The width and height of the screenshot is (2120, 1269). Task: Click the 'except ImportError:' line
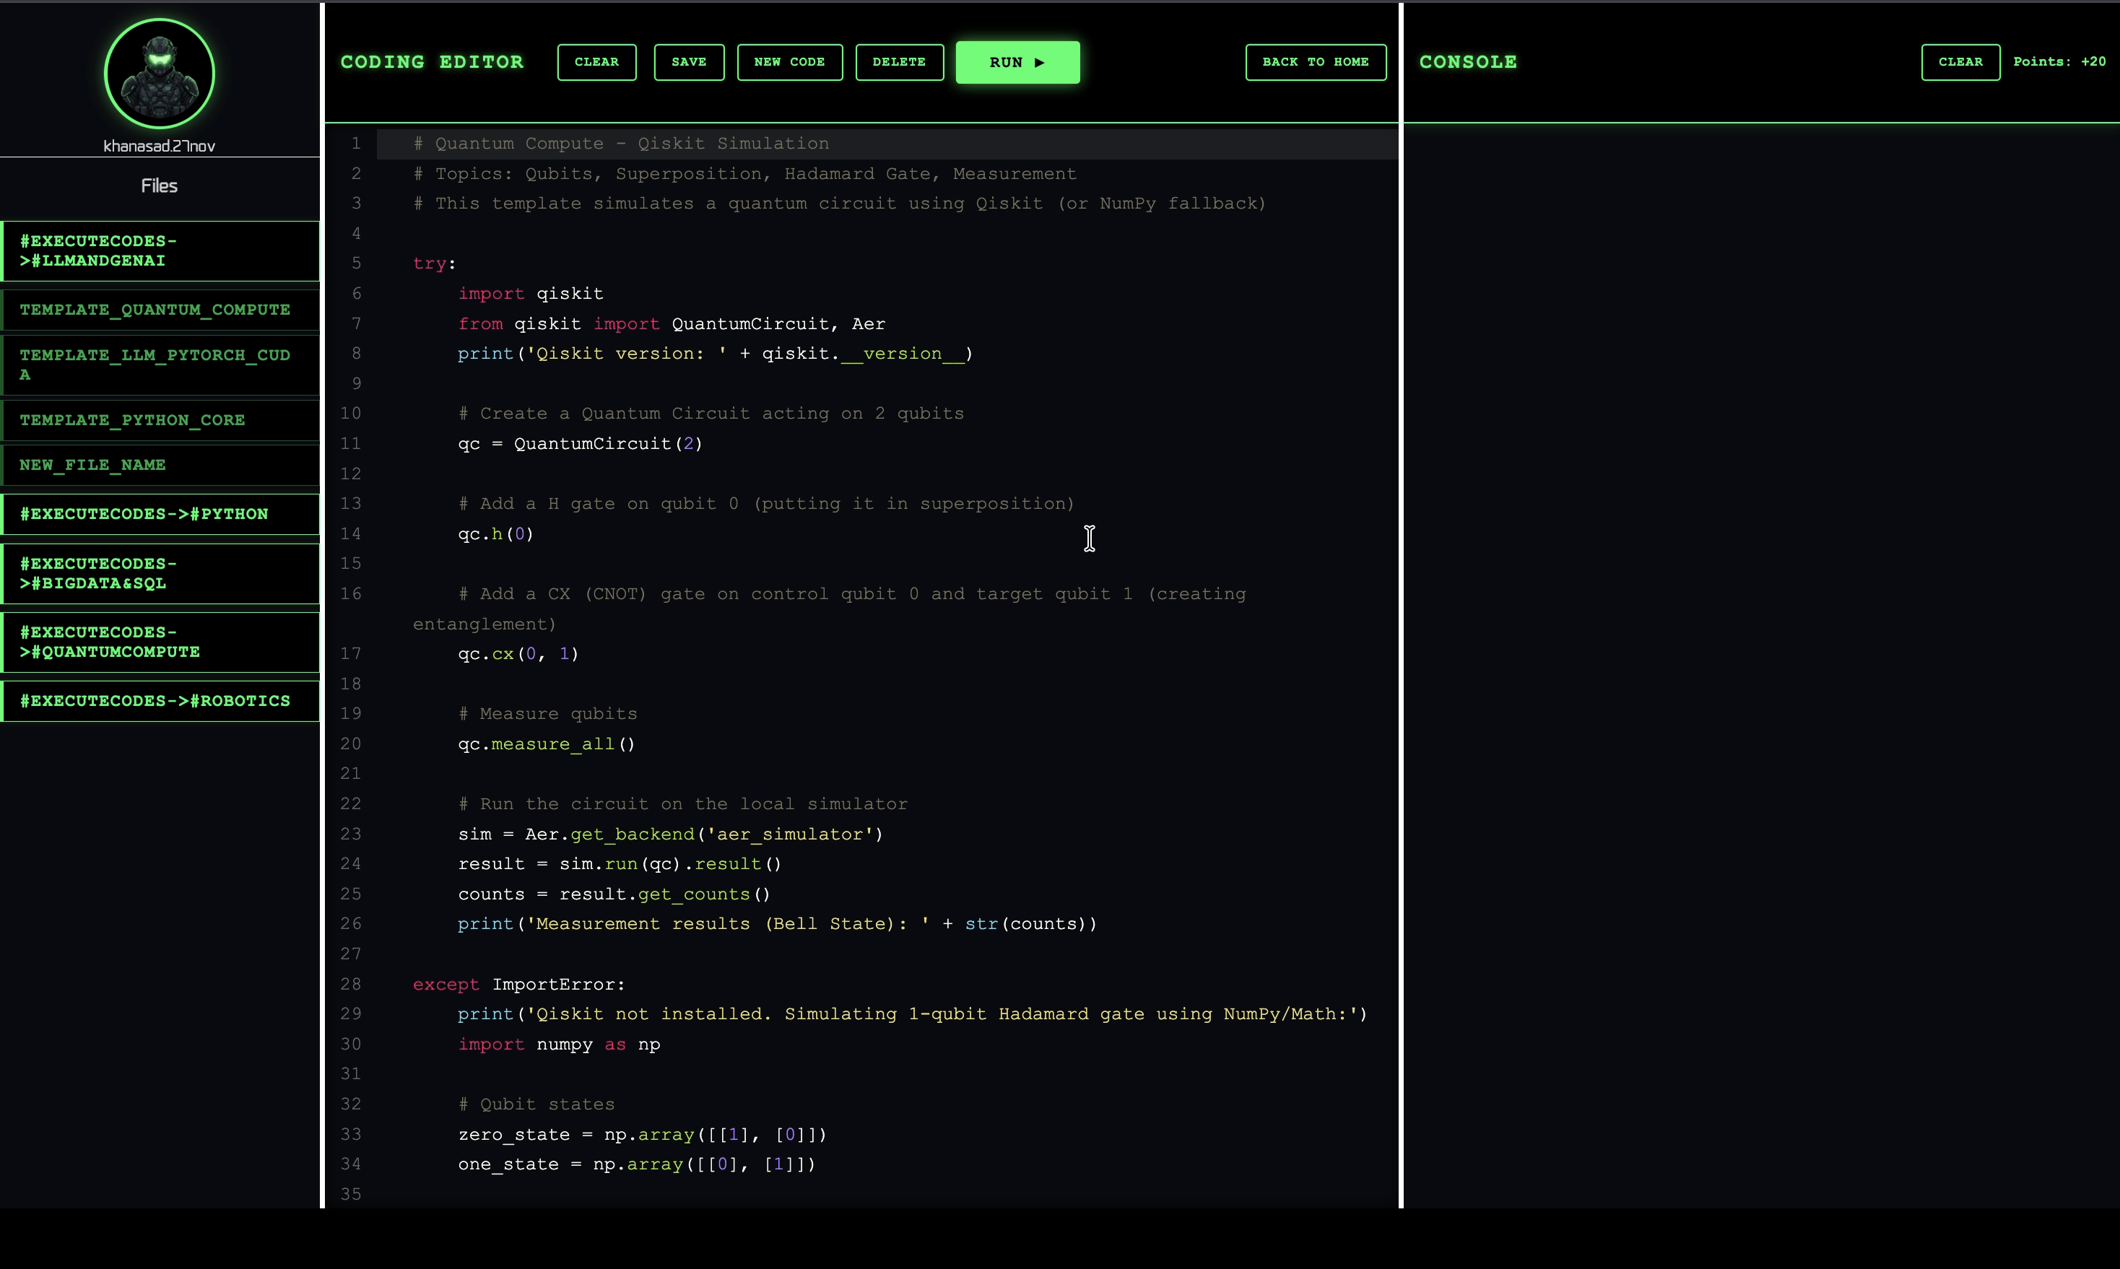519,985
